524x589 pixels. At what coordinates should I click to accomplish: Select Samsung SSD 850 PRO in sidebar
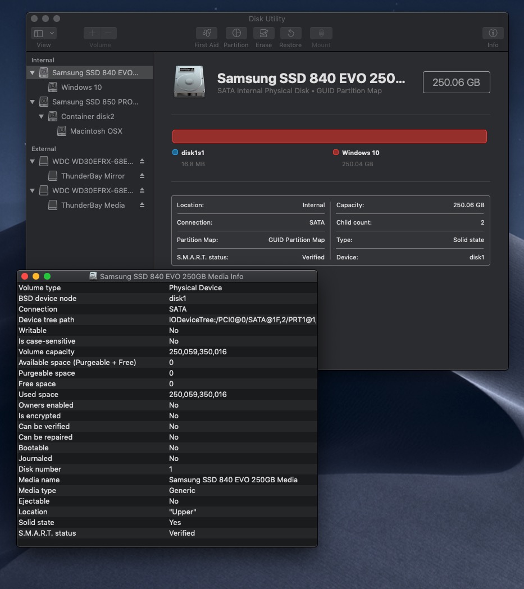coord(89,102)
